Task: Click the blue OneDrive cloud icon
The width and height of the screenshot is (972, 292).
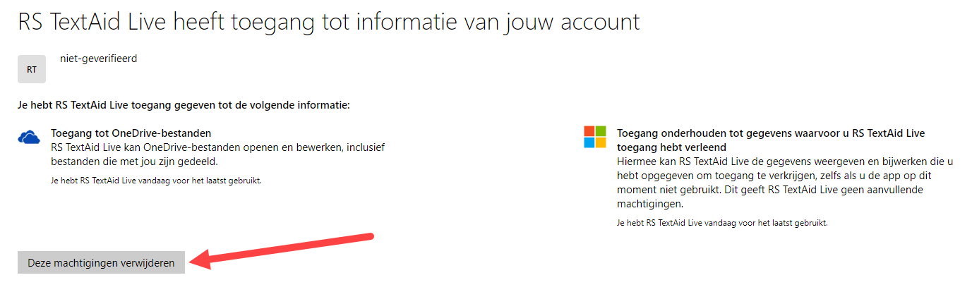Action: coord(30,137)
